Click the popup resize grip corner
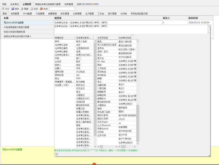The width and height of the screenshot is (219, 165). (x=209, y=155)
